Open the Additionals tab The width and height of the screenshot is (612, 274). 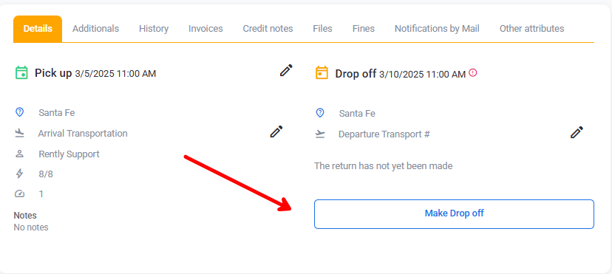pos(95,29)
